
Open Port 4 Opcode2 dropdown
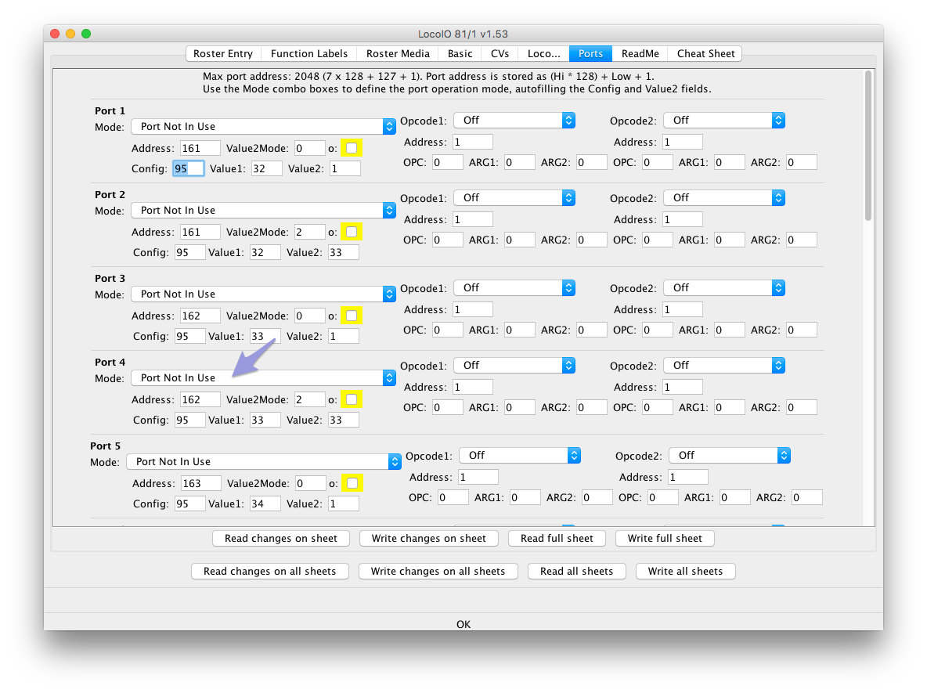tap(724, 365)
